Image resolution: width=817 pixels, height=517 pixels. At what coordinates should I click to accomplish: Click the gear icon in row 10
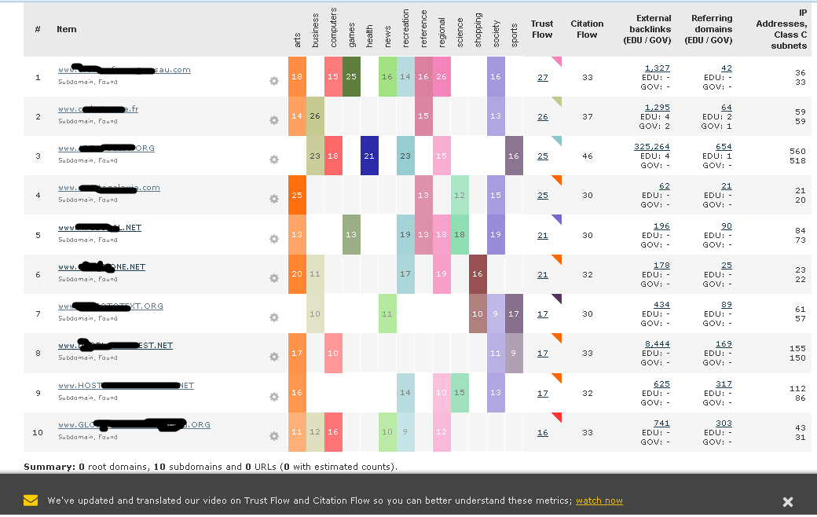click(x=274, y=436)
